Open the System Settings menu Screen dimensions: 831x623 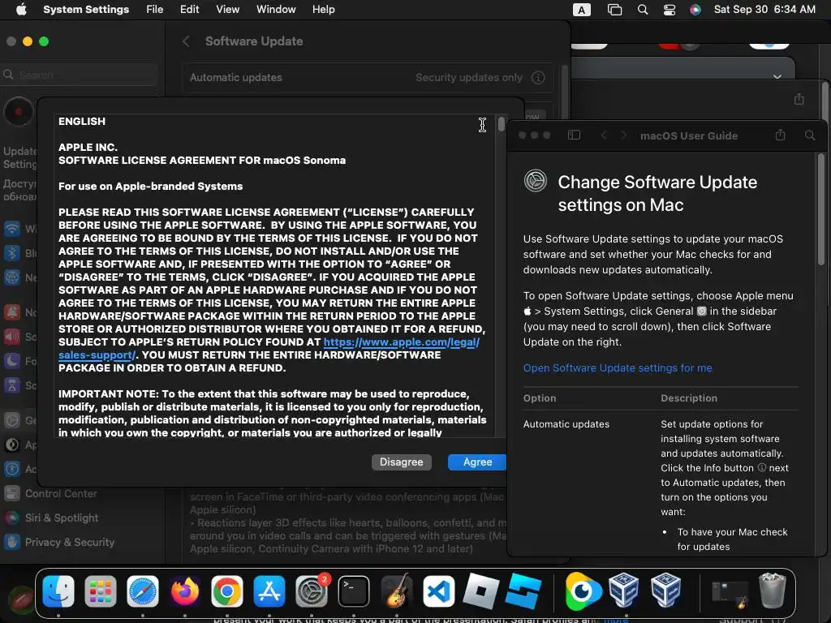coord(86,10)
